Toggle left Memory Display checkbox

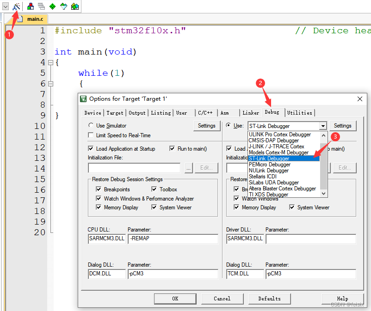click(x=99, y=207)
